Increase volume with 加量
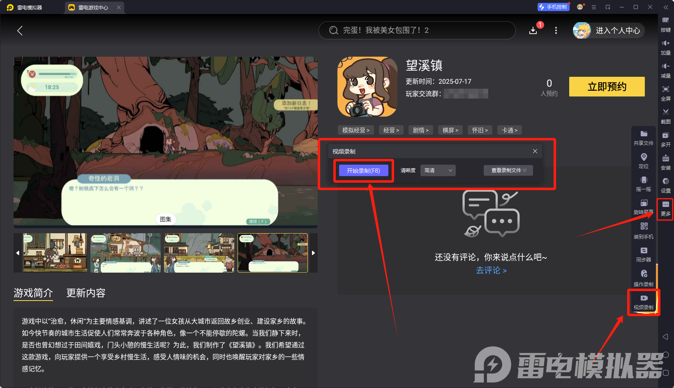 point(666,48)
